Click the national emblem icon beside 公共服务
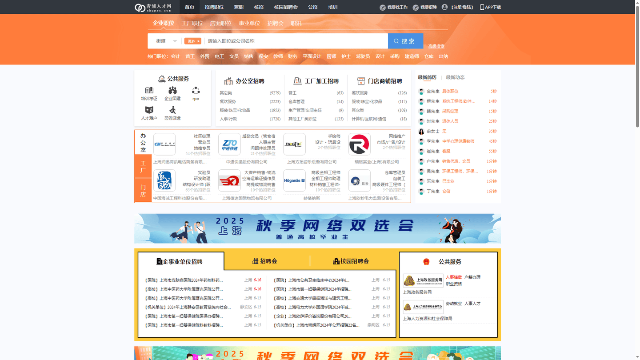The height and width of the screenshot is (360, 640). pyautogui.click(x=426, y=262)
